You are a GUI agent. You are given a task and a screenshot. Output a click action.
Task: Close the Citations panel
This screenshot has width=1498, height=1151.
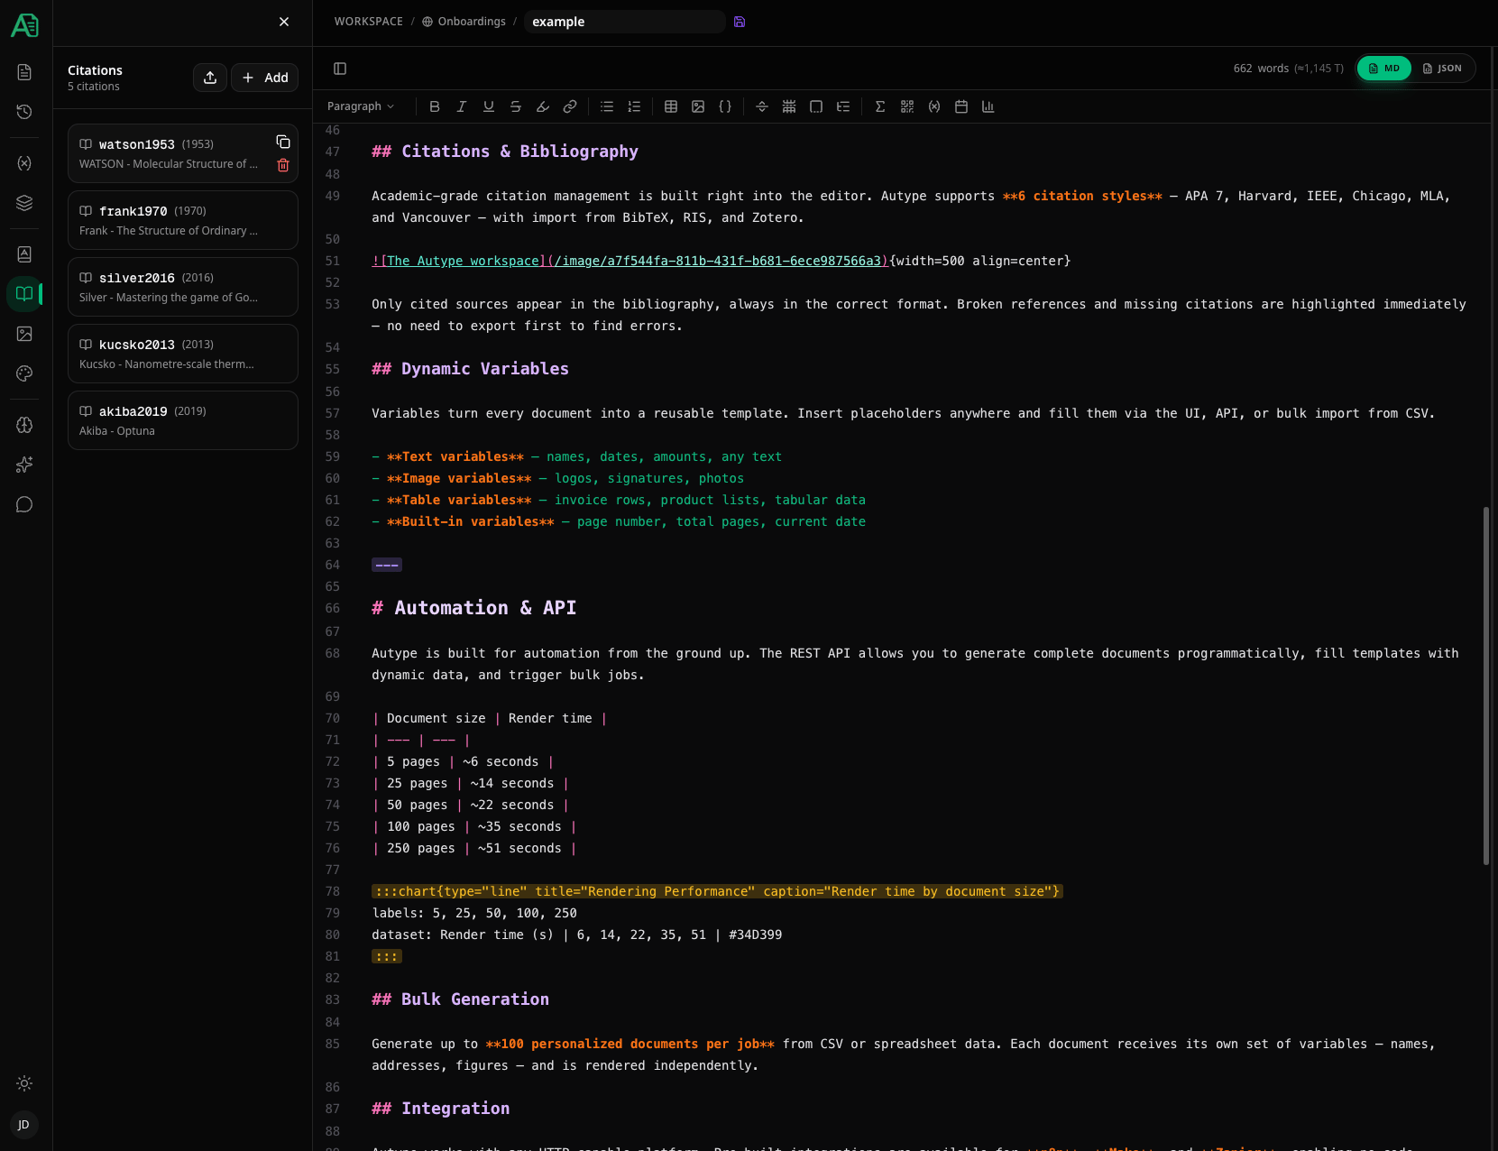284,22
